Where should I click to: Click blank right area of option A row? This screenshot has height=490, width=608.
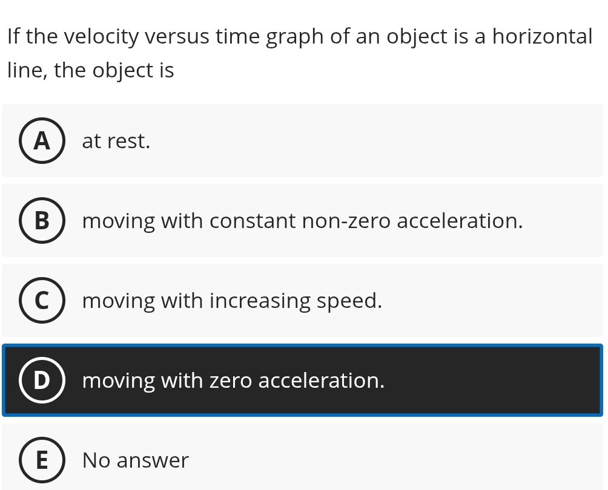(x=424, y=141)
